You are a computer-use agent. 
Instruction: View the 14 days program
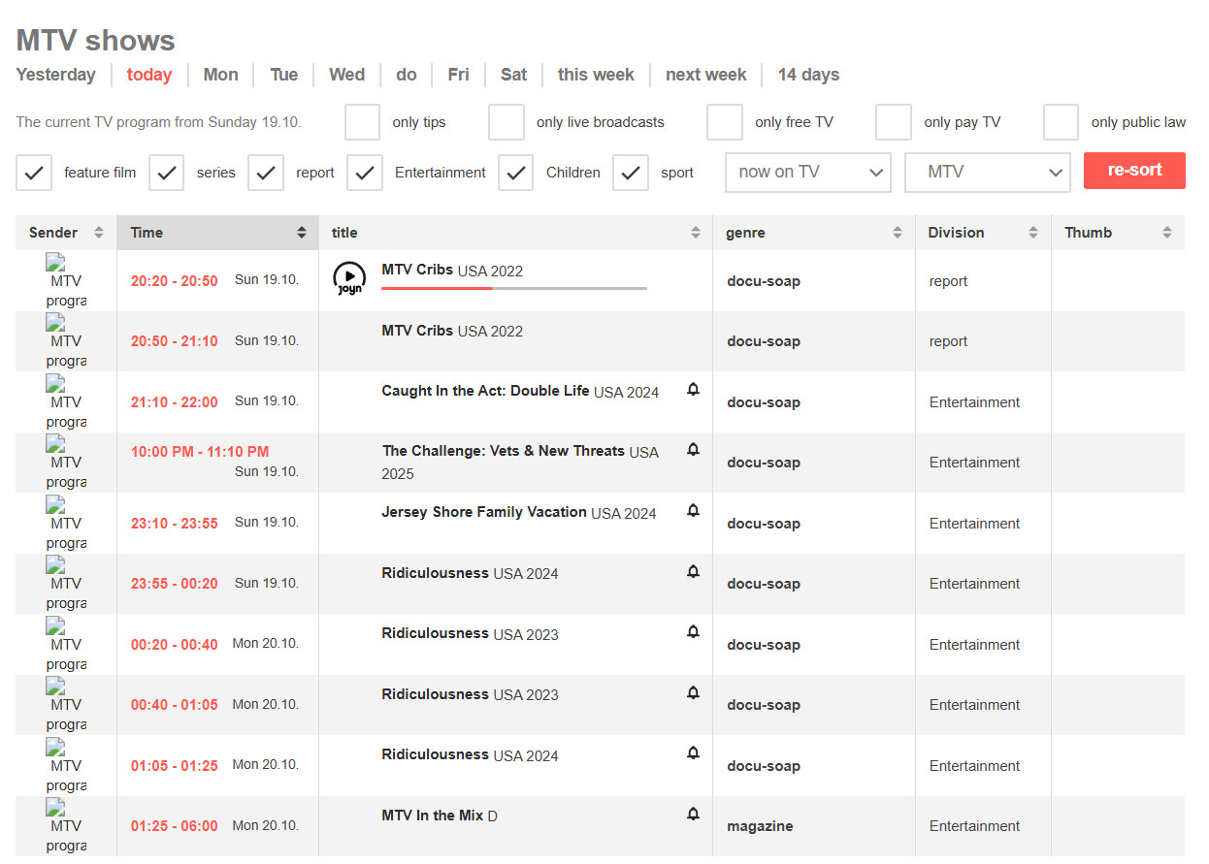808,75
